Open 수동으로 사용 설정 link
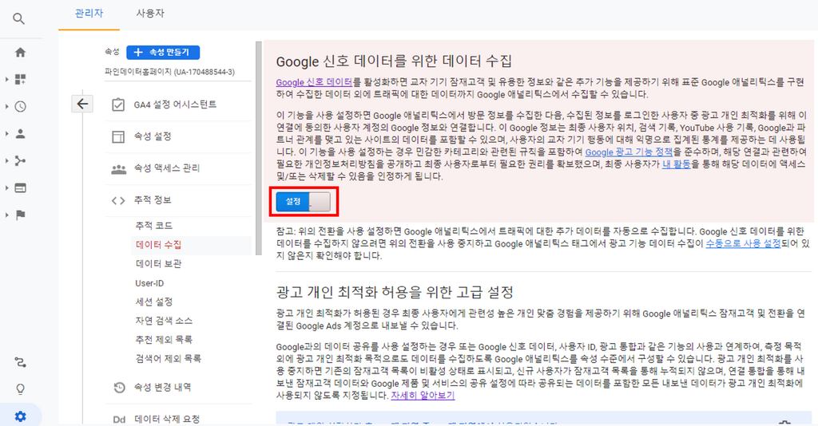The height and width of the screenshot is (426, 818). click(x=743, y=244)
